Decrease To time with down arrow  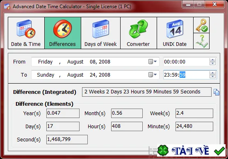click(212, 77)
